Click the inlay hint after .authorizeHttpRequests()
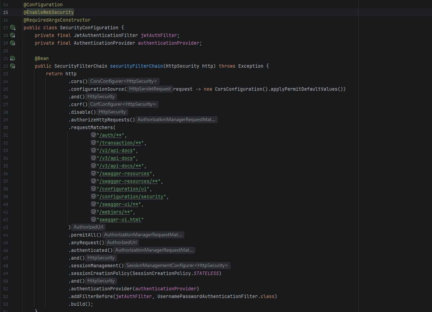The image size is (432, 312). (x=176, y=120)
